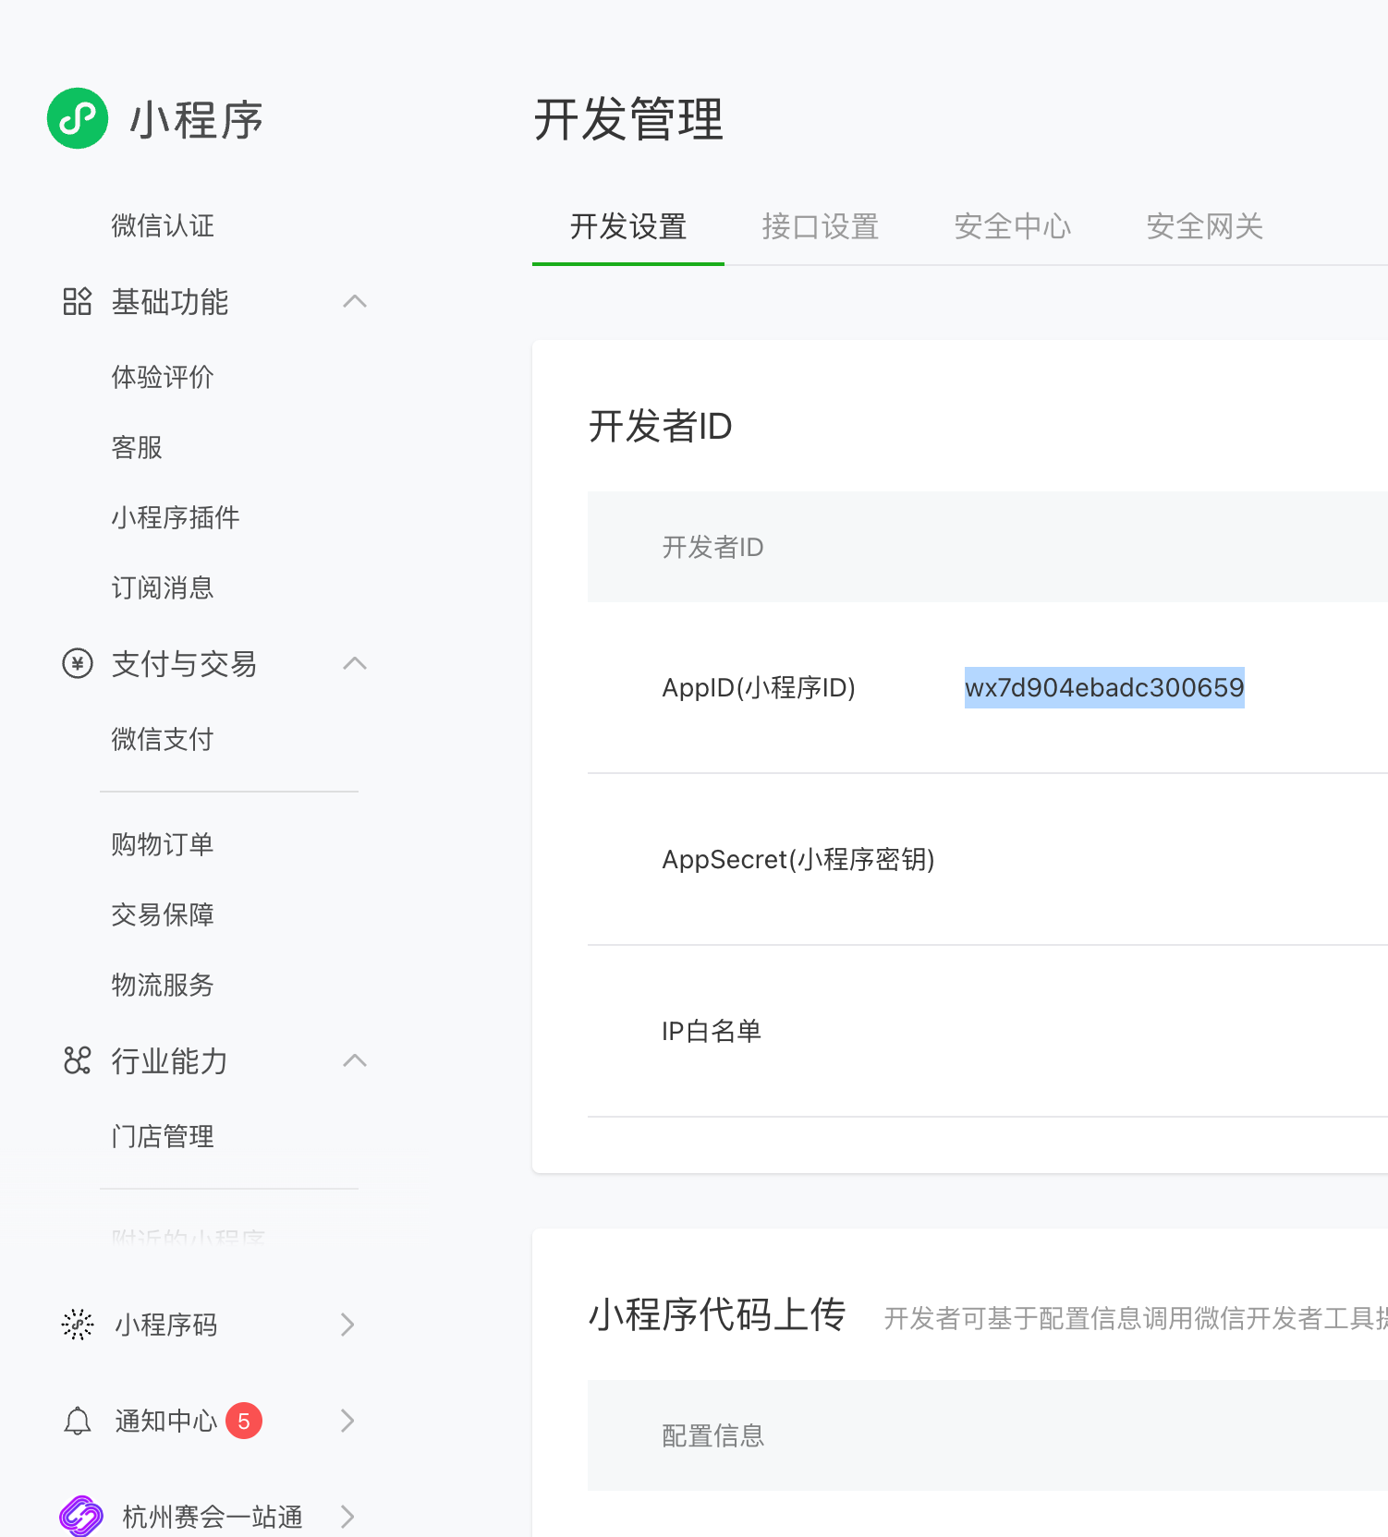Open 订阅消息 page
Image resolution: width=1388 pixels, height=1537 pixels.
click(x=163, y=587)
